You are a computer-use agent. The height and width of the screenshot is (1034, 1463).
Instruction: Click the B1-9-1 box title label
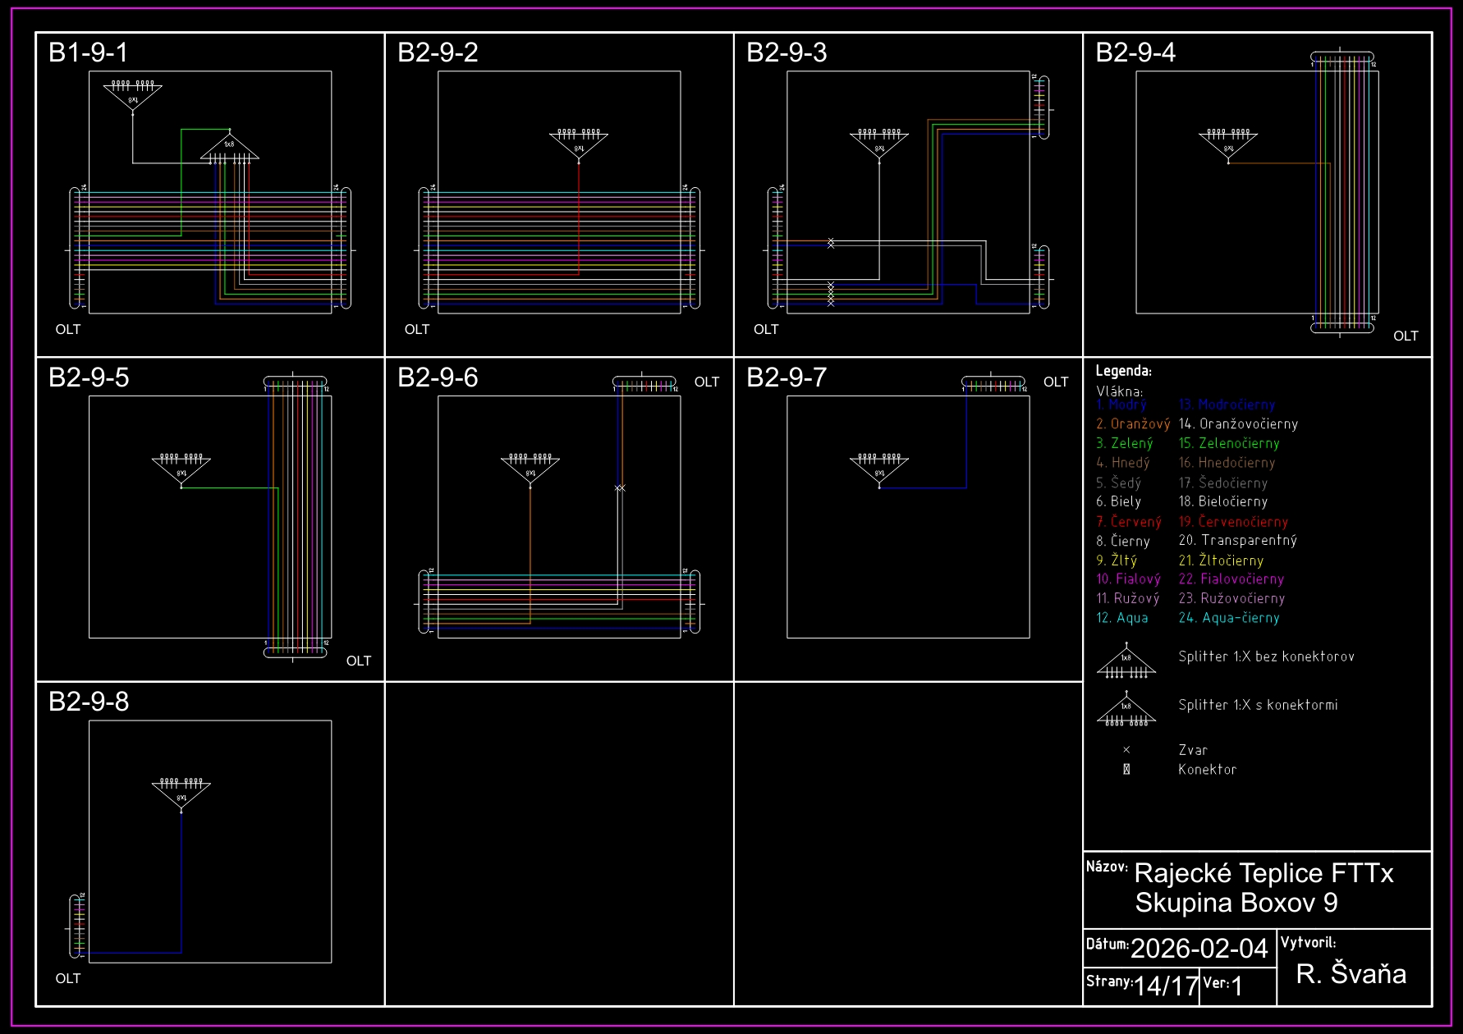click(89, 53)
